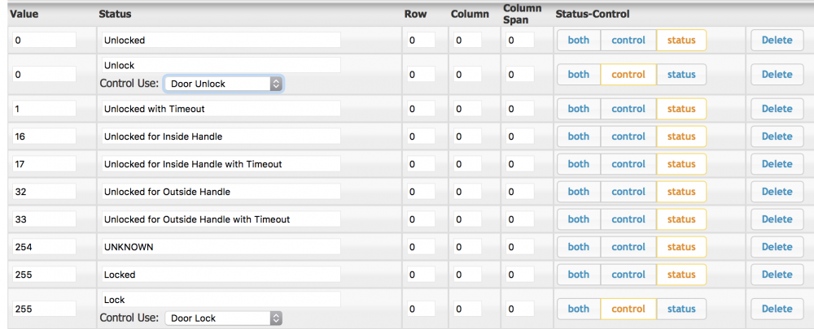Click the value field containing 16
This screenshot has width=814, height=329.
43,136
